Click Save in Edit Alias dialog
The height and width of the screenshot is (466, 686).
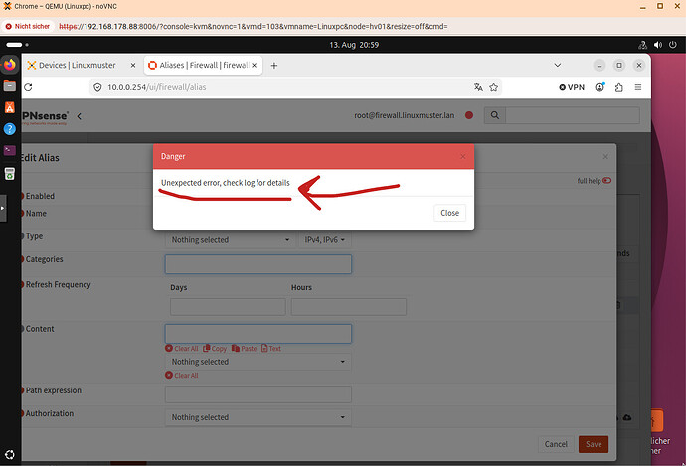(594, 444)
